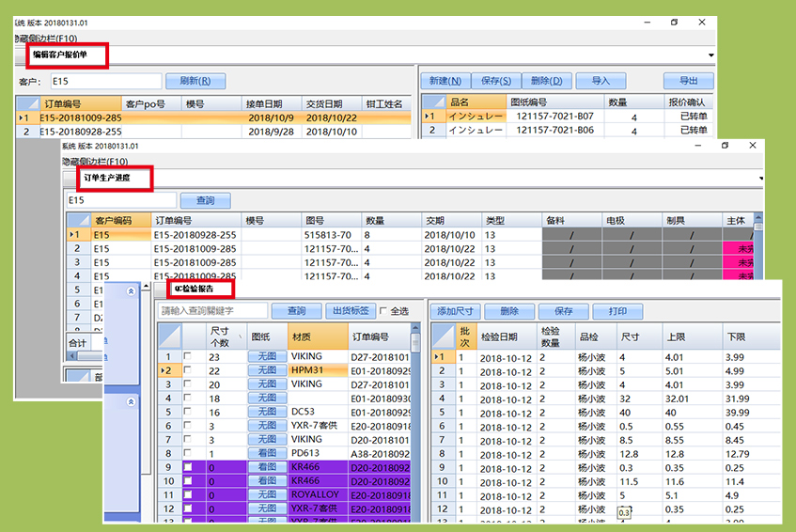796x532 pixels.
Task: Focus the QC keyword search input field
Action: coord(211,311)
